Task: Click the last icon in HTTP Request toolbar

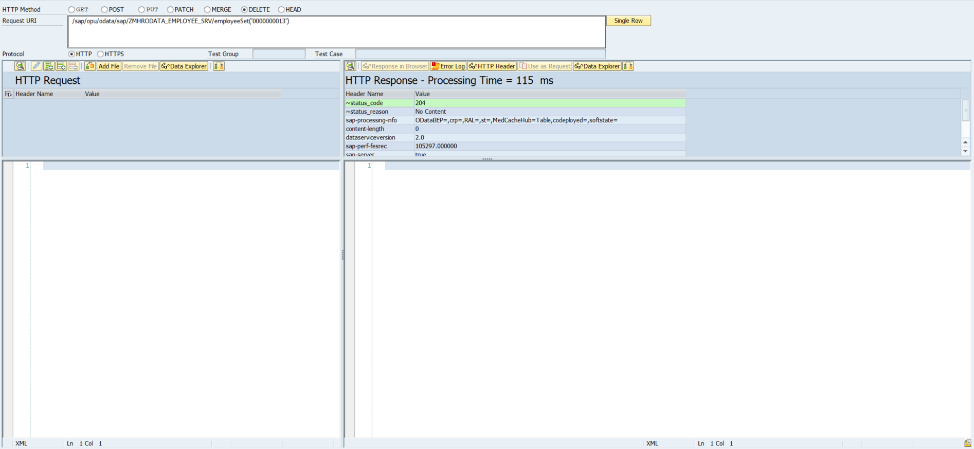Action: tap(219, 66)
